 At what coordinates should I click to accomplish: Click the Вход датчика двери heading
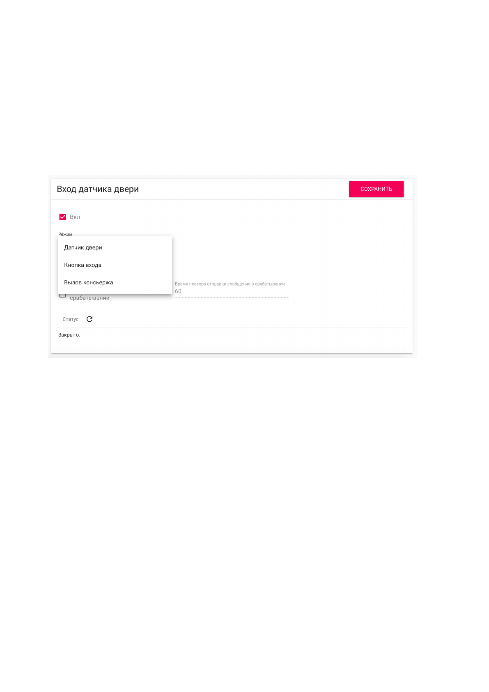(x=98, y=189)
